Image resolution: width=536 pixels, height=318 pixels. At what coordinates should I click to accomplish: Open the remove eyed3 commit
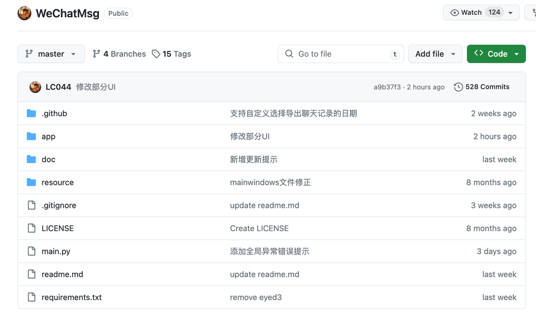(x=256, y=297)
